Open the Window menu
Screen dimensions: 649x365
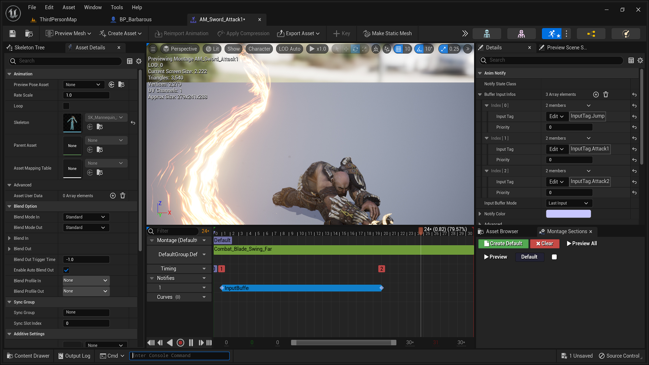(x=93, y=7)
